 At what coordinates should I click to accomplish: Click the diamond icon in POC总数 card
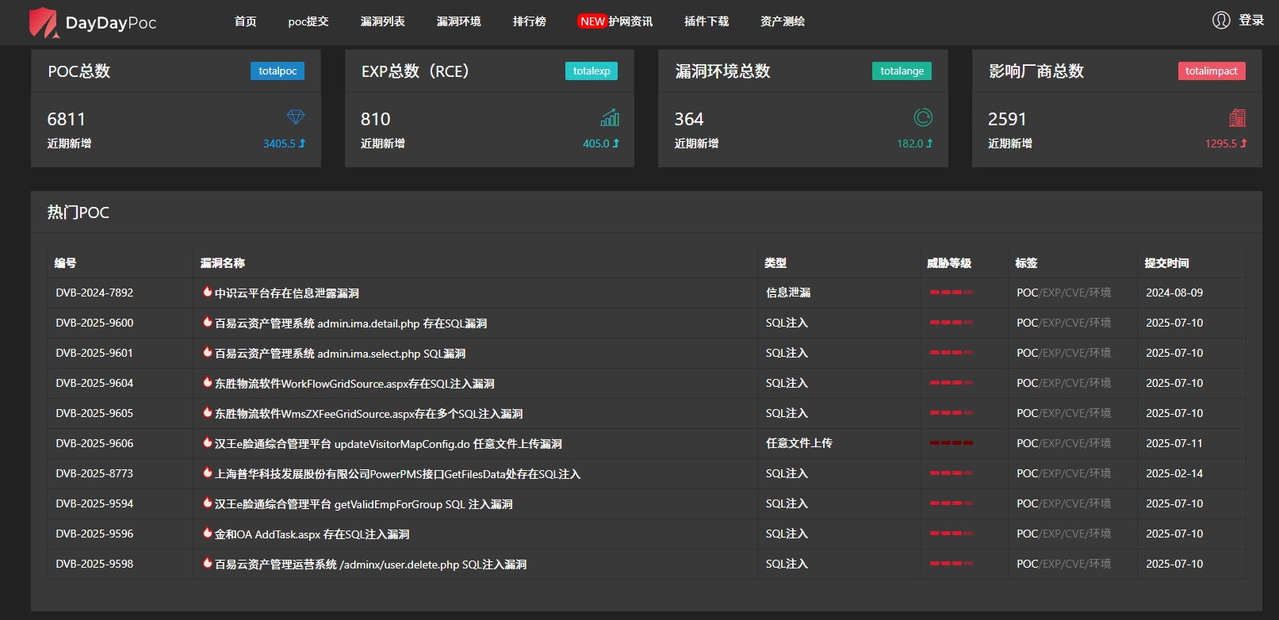click(x=296, y=117)
